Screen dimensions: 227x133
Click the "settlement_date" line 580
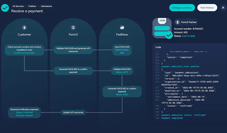click(186, 97)
